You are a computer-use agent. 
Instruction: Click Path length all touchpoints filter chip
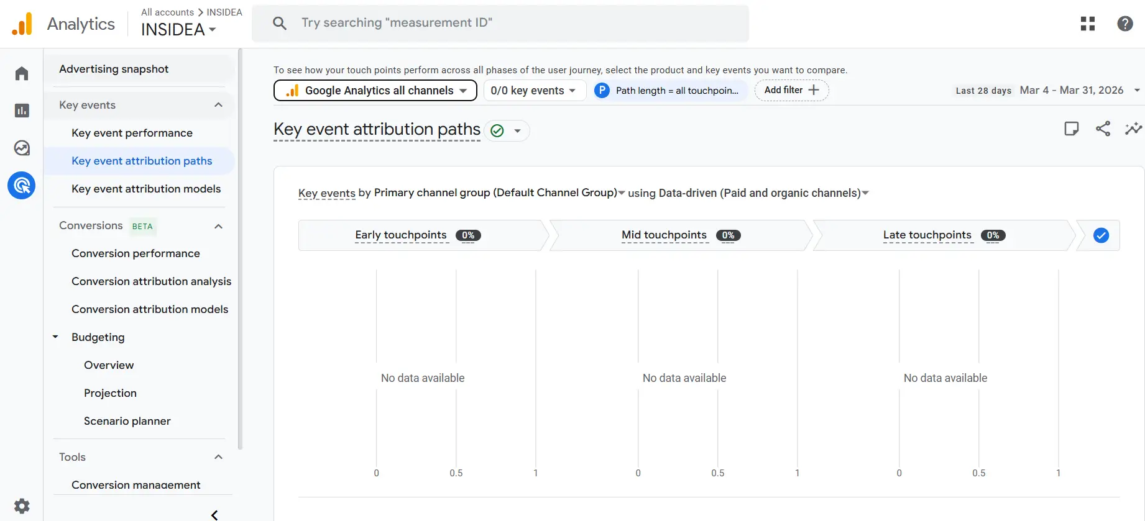670,91
